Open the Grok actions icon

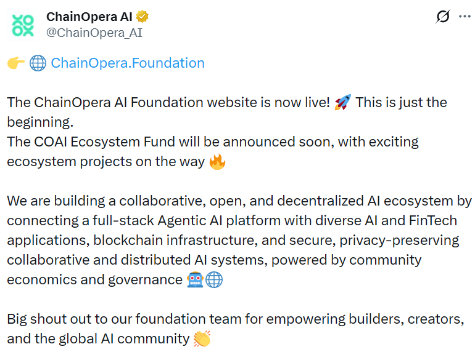[x=443, y=17]
